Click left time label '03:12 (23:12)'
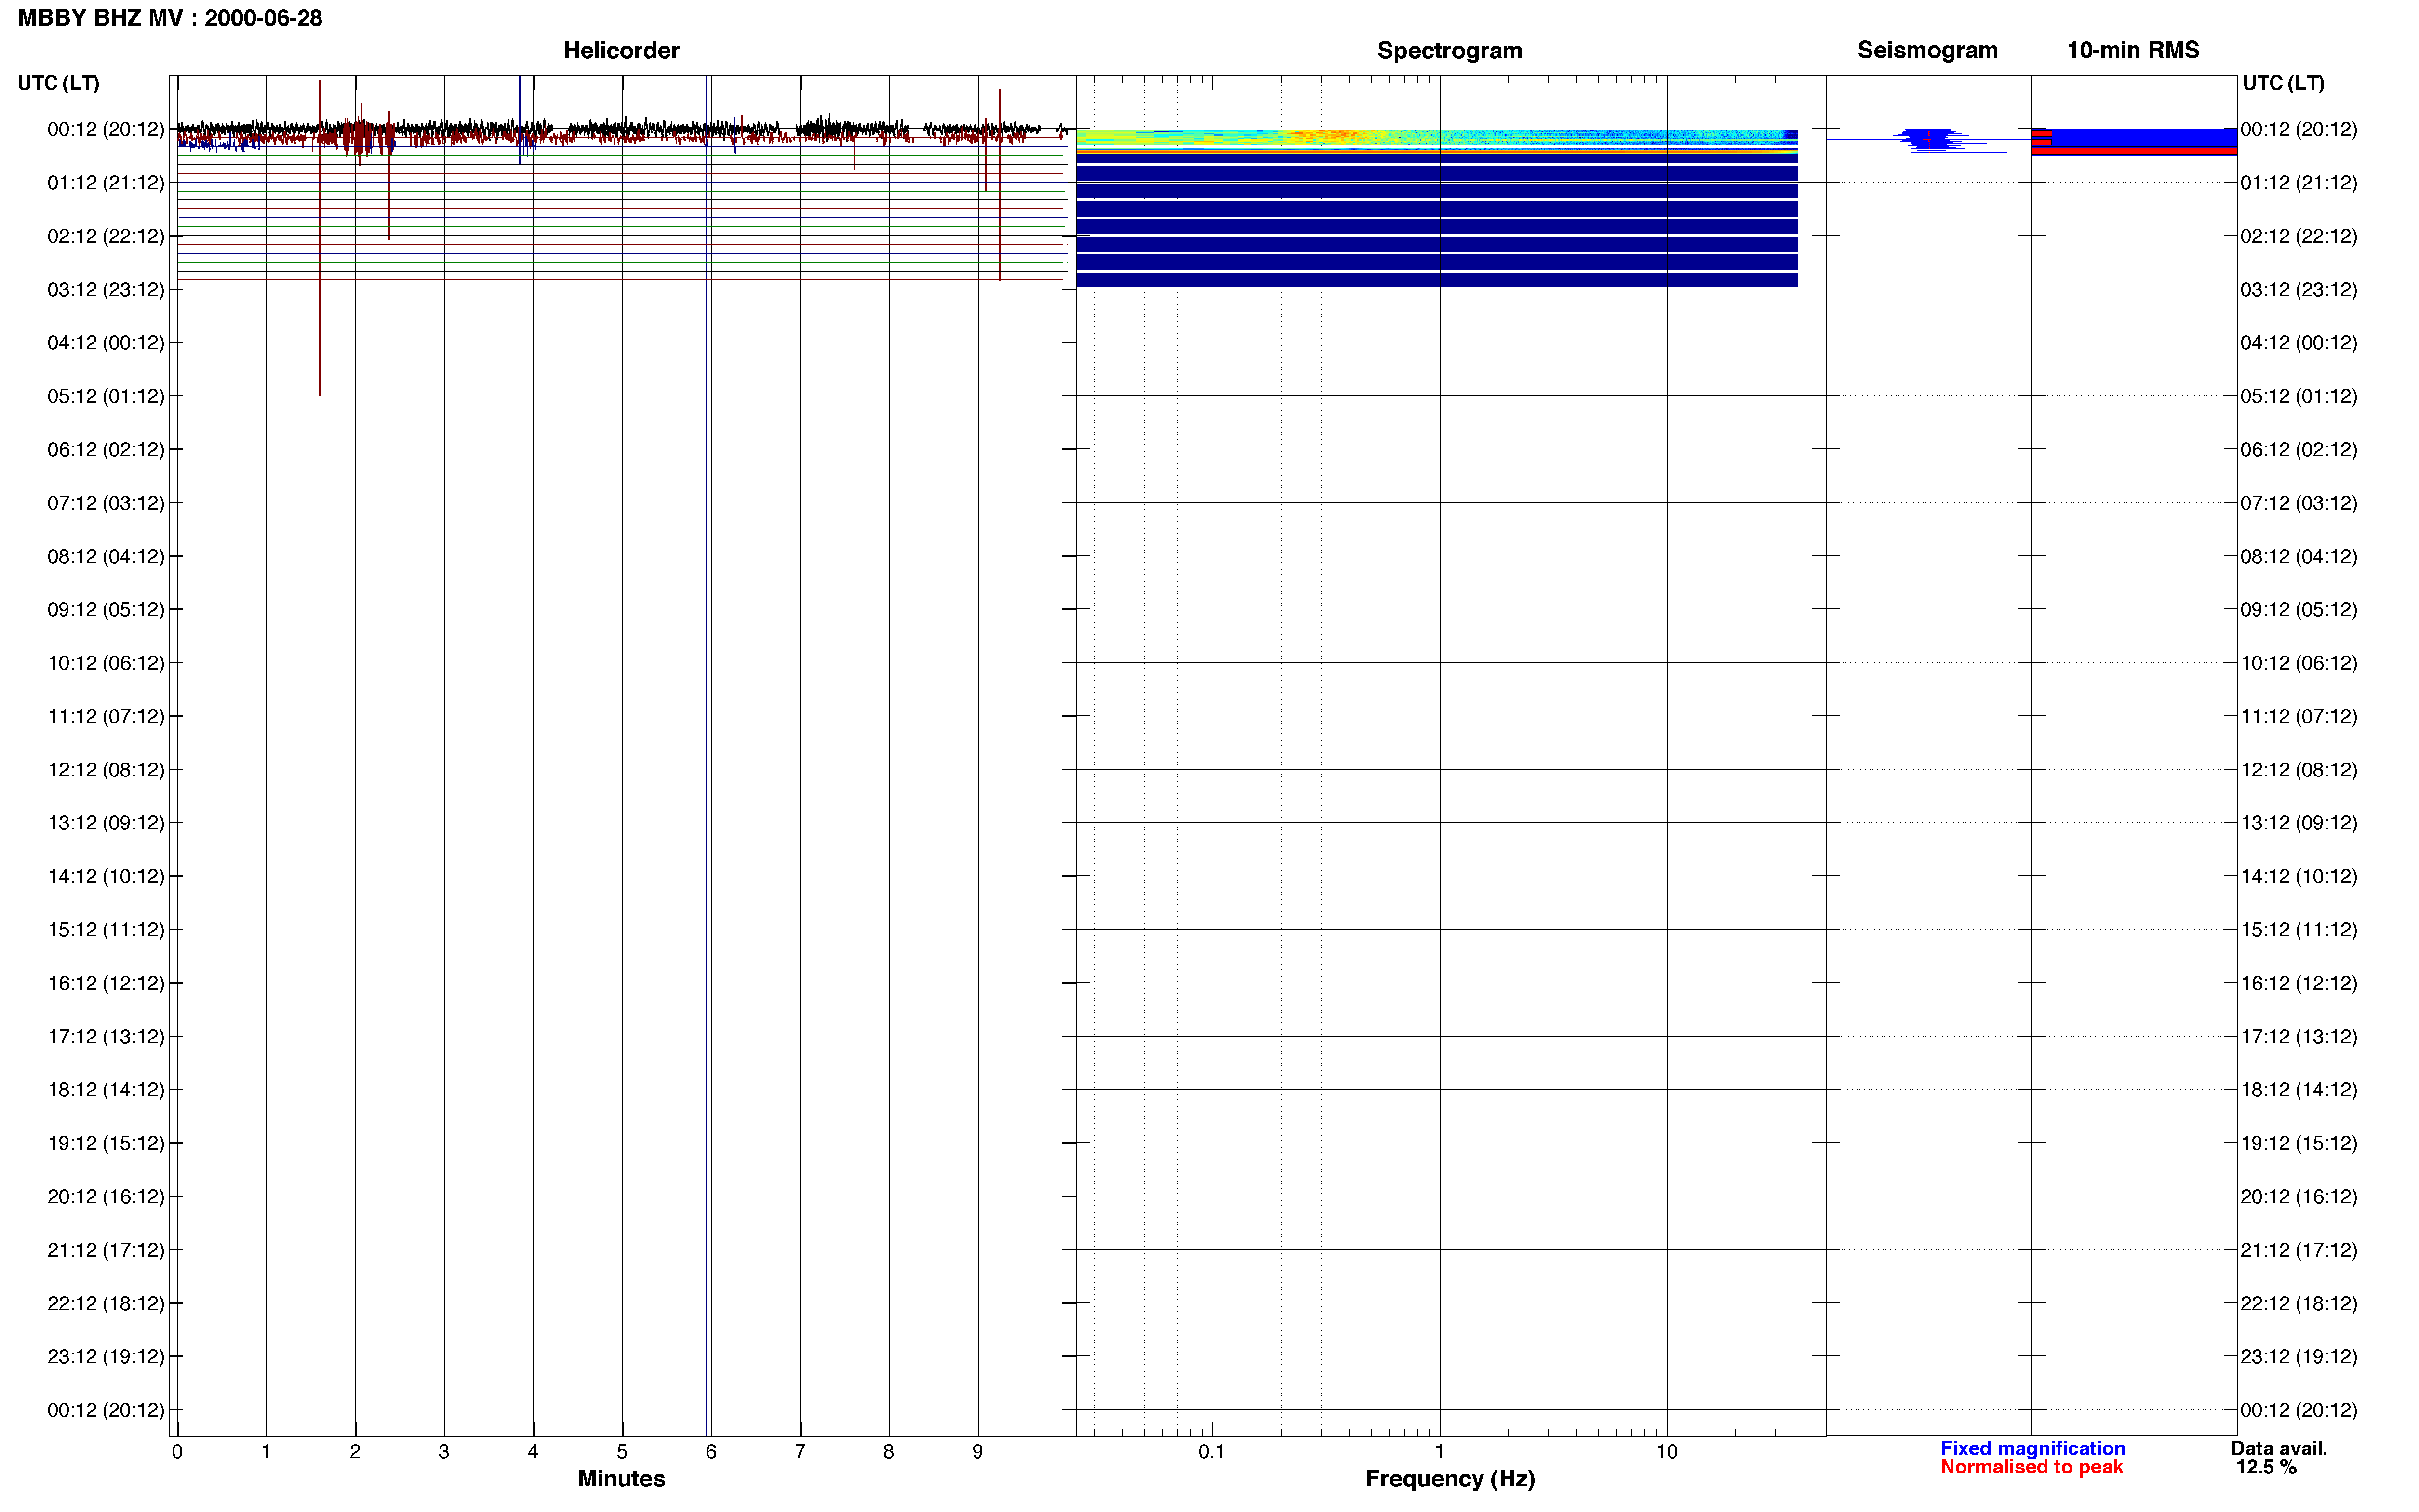Image resolution: width=2419 pixels, height=1512 pixels. click(105, 290)
